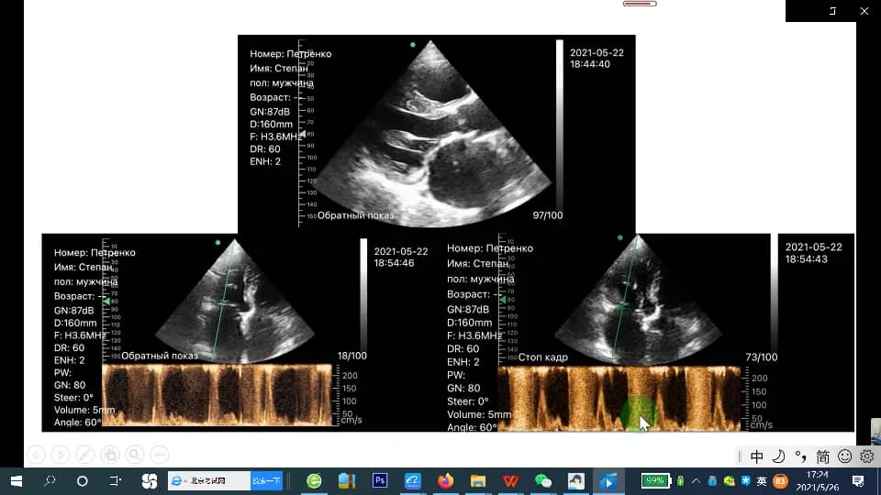The image size is (881, 495).
Task: Activate the magnifier zoom tool
Action: coord(135,454)
